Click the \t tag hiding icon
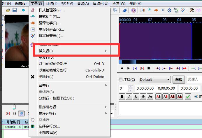Image resolution: width=202 pixels, height=138 pixels. 199,10
